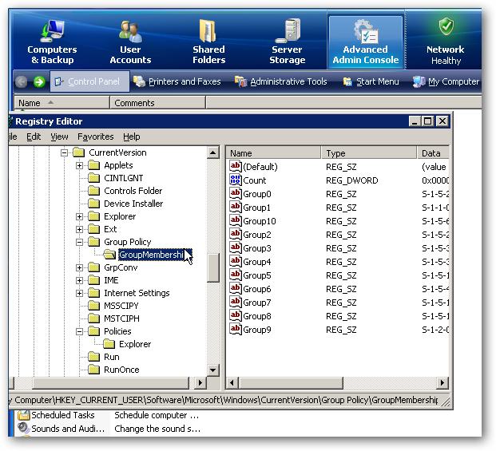Open Server Storage section
This screenshot has height=451, width=496.
pos(288,42)
